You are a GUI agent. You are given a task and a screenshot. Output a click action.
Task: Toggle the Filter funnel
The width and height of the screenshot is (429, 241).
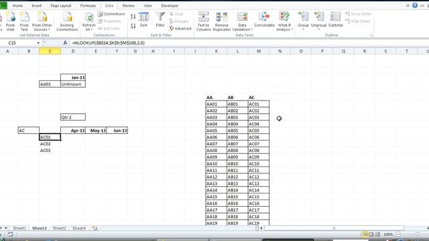tap(160, 19)
